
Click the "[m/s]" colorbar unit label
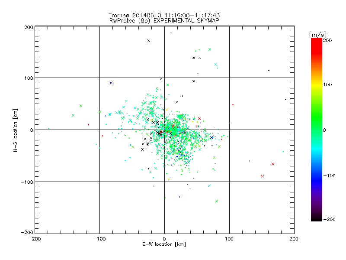click(318, 35)
